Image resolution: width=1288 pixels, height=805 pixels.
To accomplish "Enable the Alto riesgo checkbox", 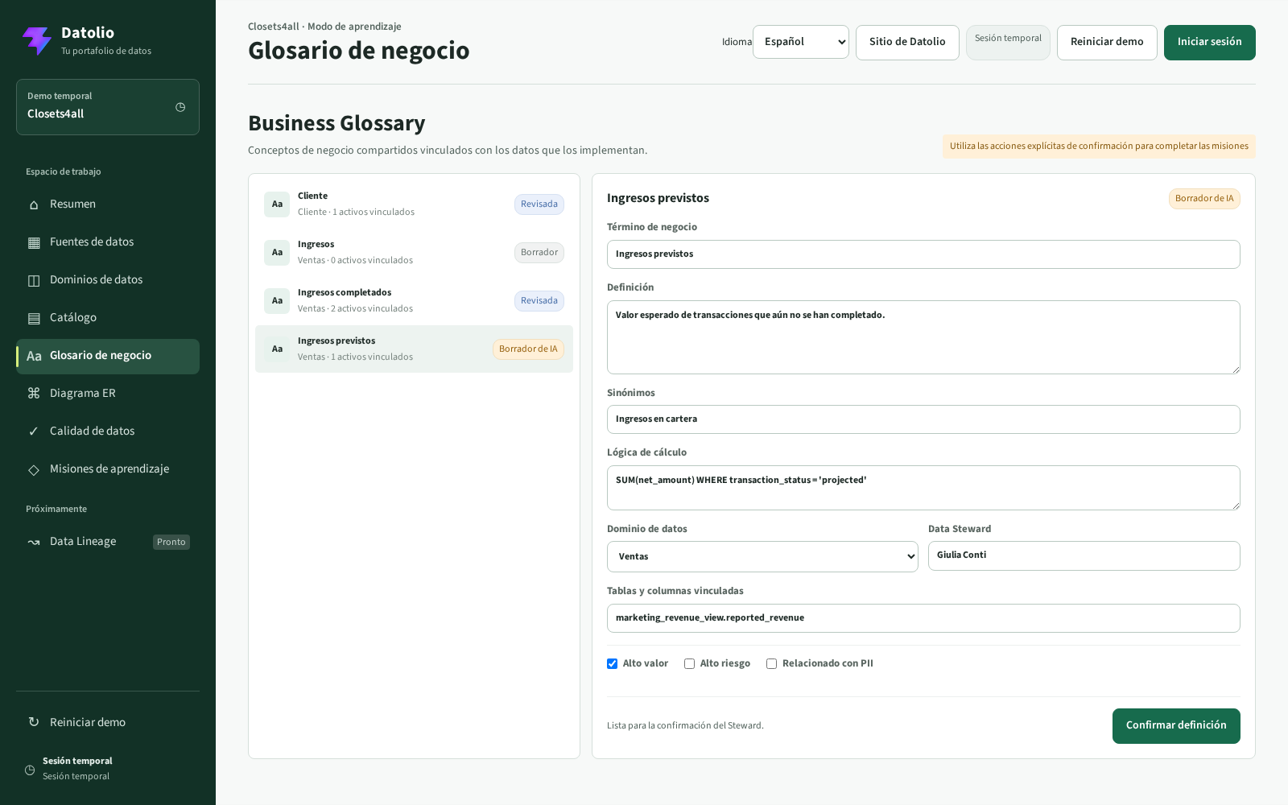I will point(689,663).
